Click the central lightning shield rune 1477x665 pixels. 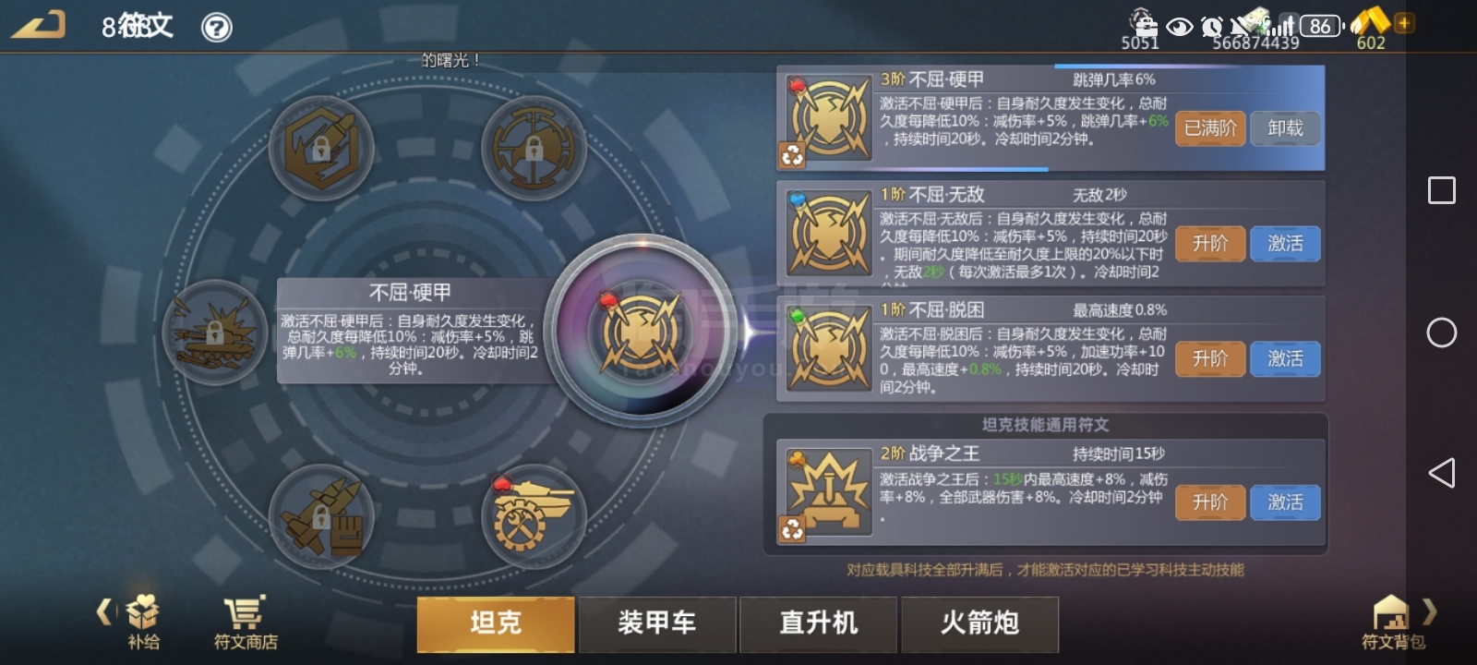(642, 332)
